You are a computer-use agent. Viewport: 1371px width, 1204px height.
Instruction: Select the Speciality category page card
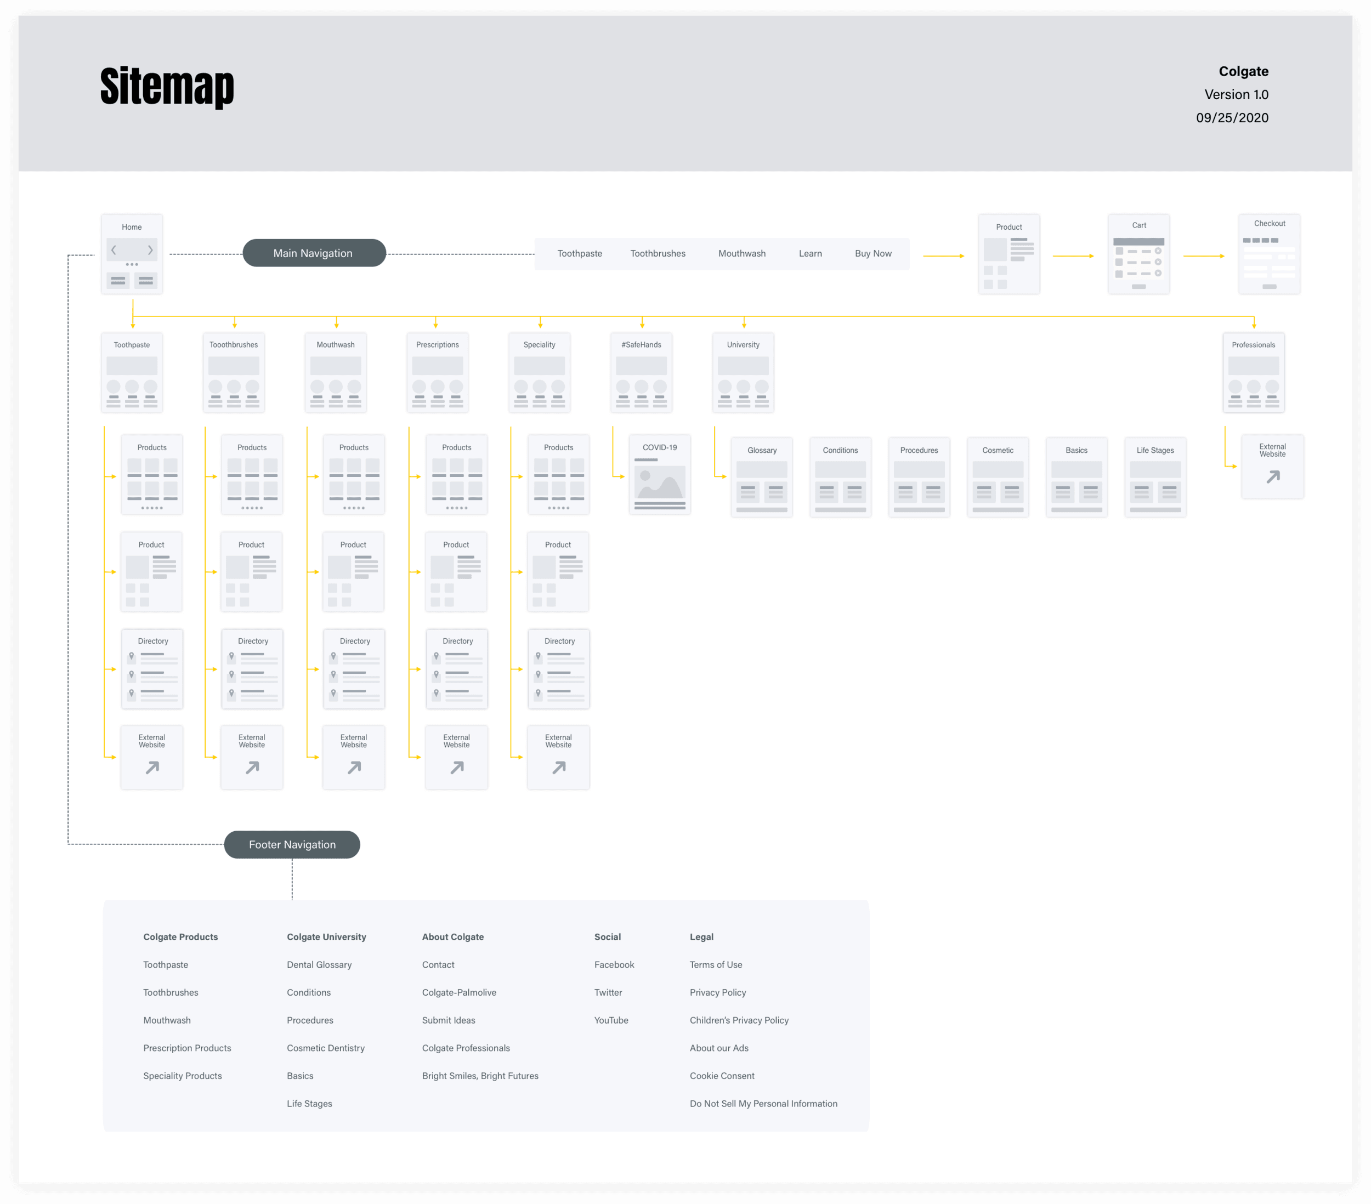(539, 372)
